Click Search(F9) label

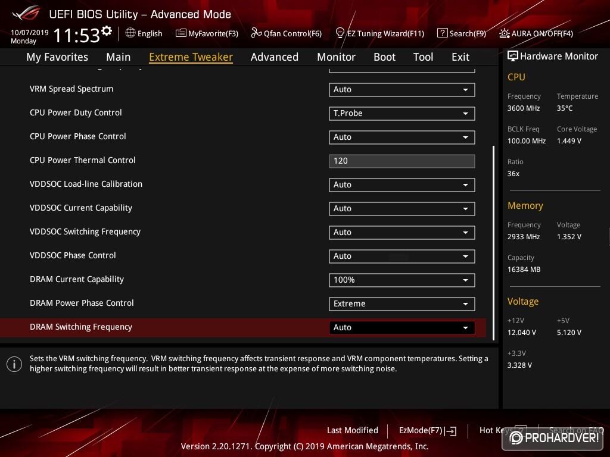click(468, 33)
